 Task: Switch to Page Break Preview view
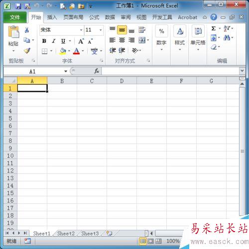158,241
